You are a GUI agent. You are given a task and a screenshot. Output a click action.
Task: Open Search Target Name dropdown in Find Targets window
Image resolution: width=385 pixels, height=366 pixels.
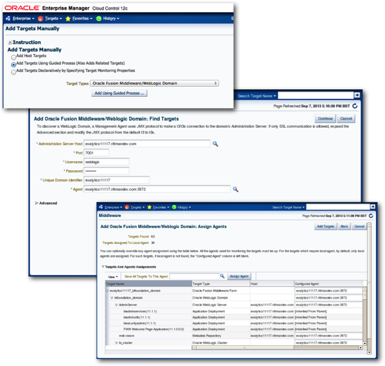pyautogui.click(x=257, y=96)
